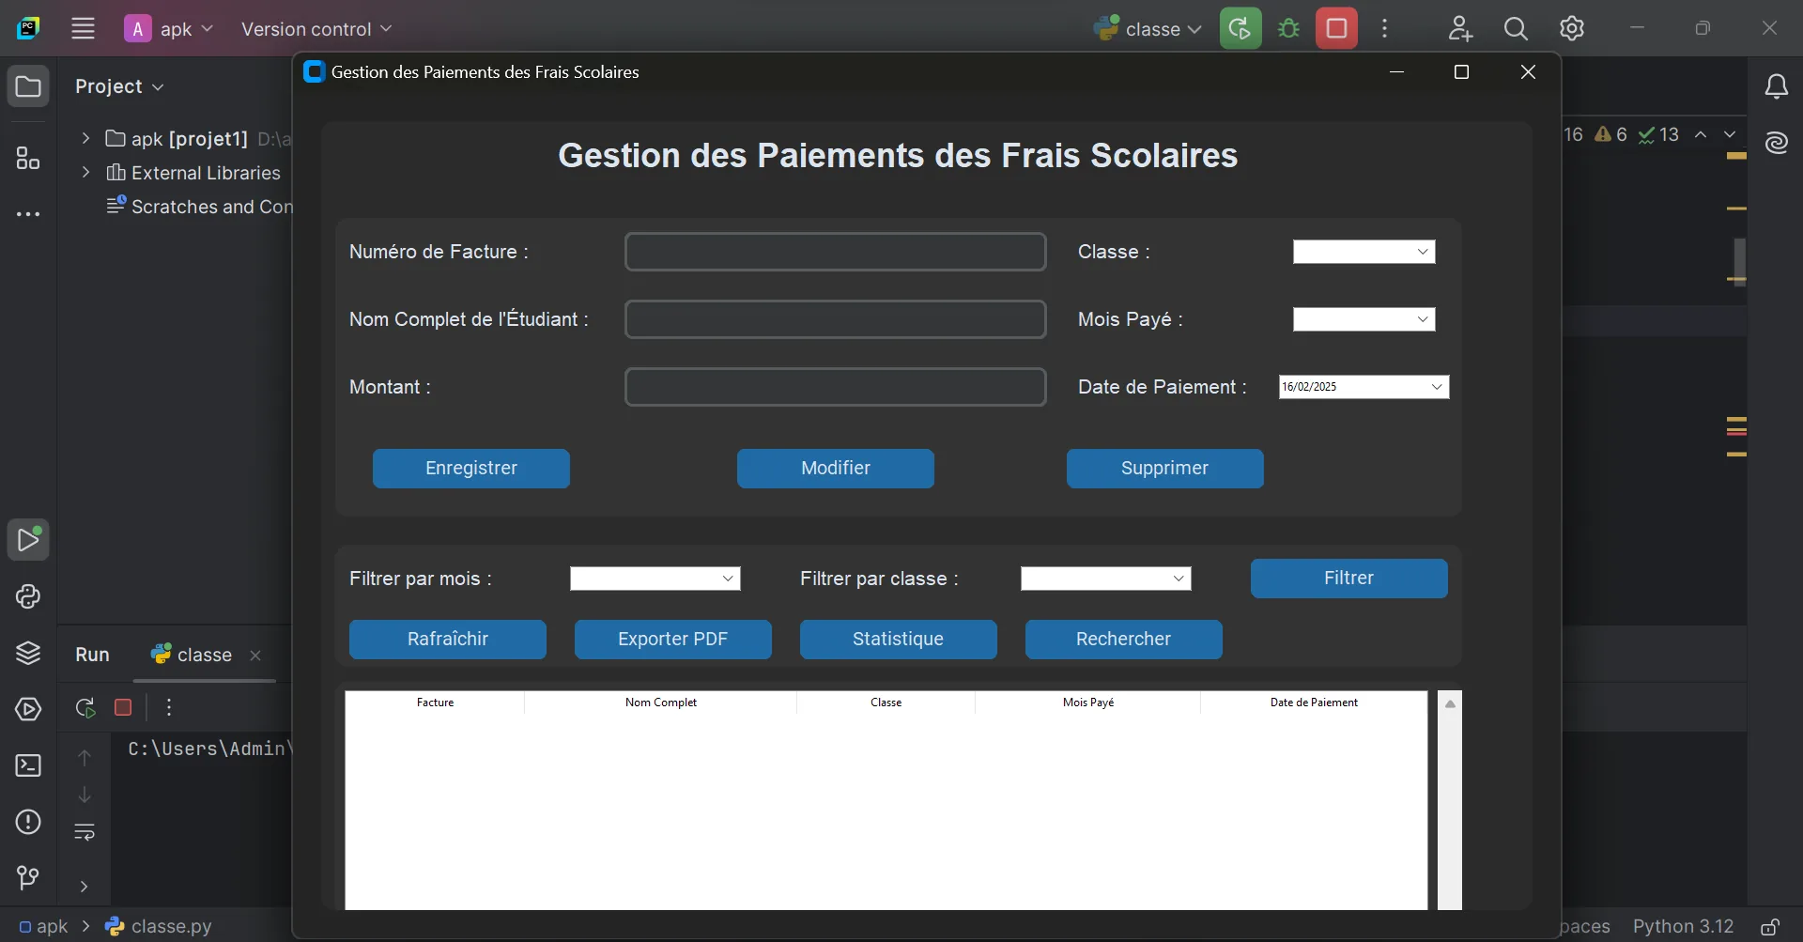1803x942 pixels.
Task: Open the Python Packages tool window
Action: (28, 653)
